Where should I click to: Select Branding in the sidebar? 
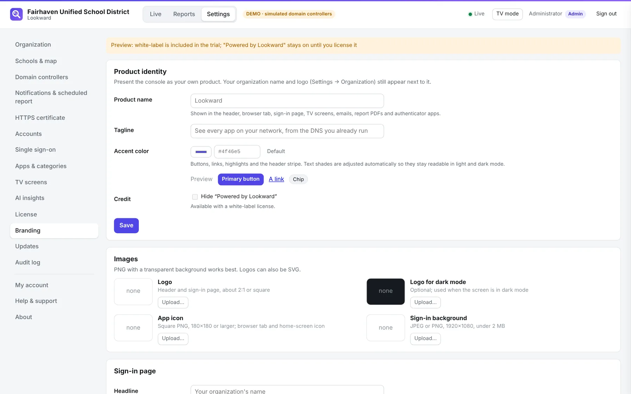pyautogui.click(x=54, y=230)
